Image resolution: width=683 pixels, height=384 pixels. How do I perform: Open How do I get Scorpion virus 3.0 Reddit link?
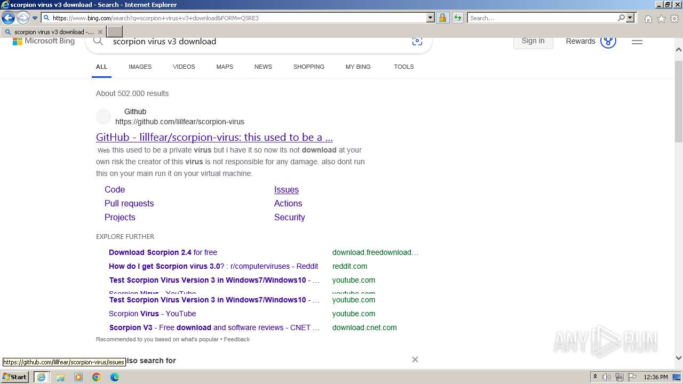(213, 266)
